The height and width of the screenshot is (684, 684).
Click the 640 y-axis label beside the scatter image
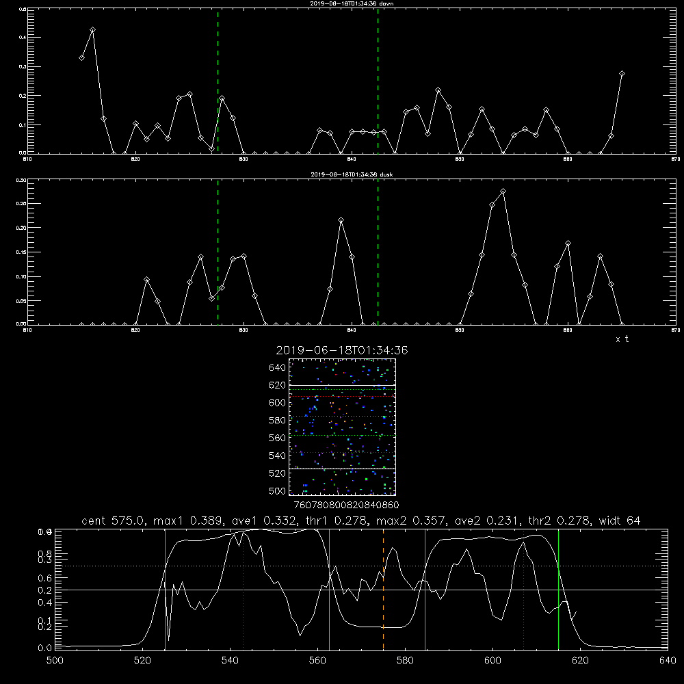click(278, 367)
